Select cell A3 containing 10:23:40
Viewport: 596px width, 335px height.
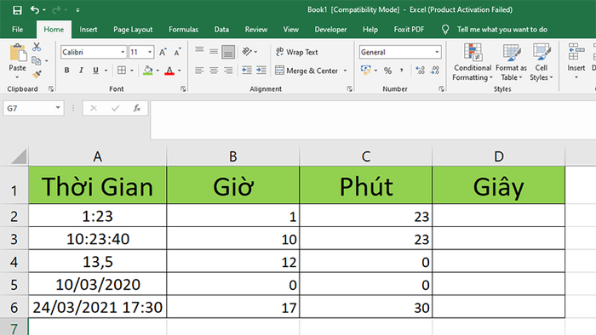point(98,239)
